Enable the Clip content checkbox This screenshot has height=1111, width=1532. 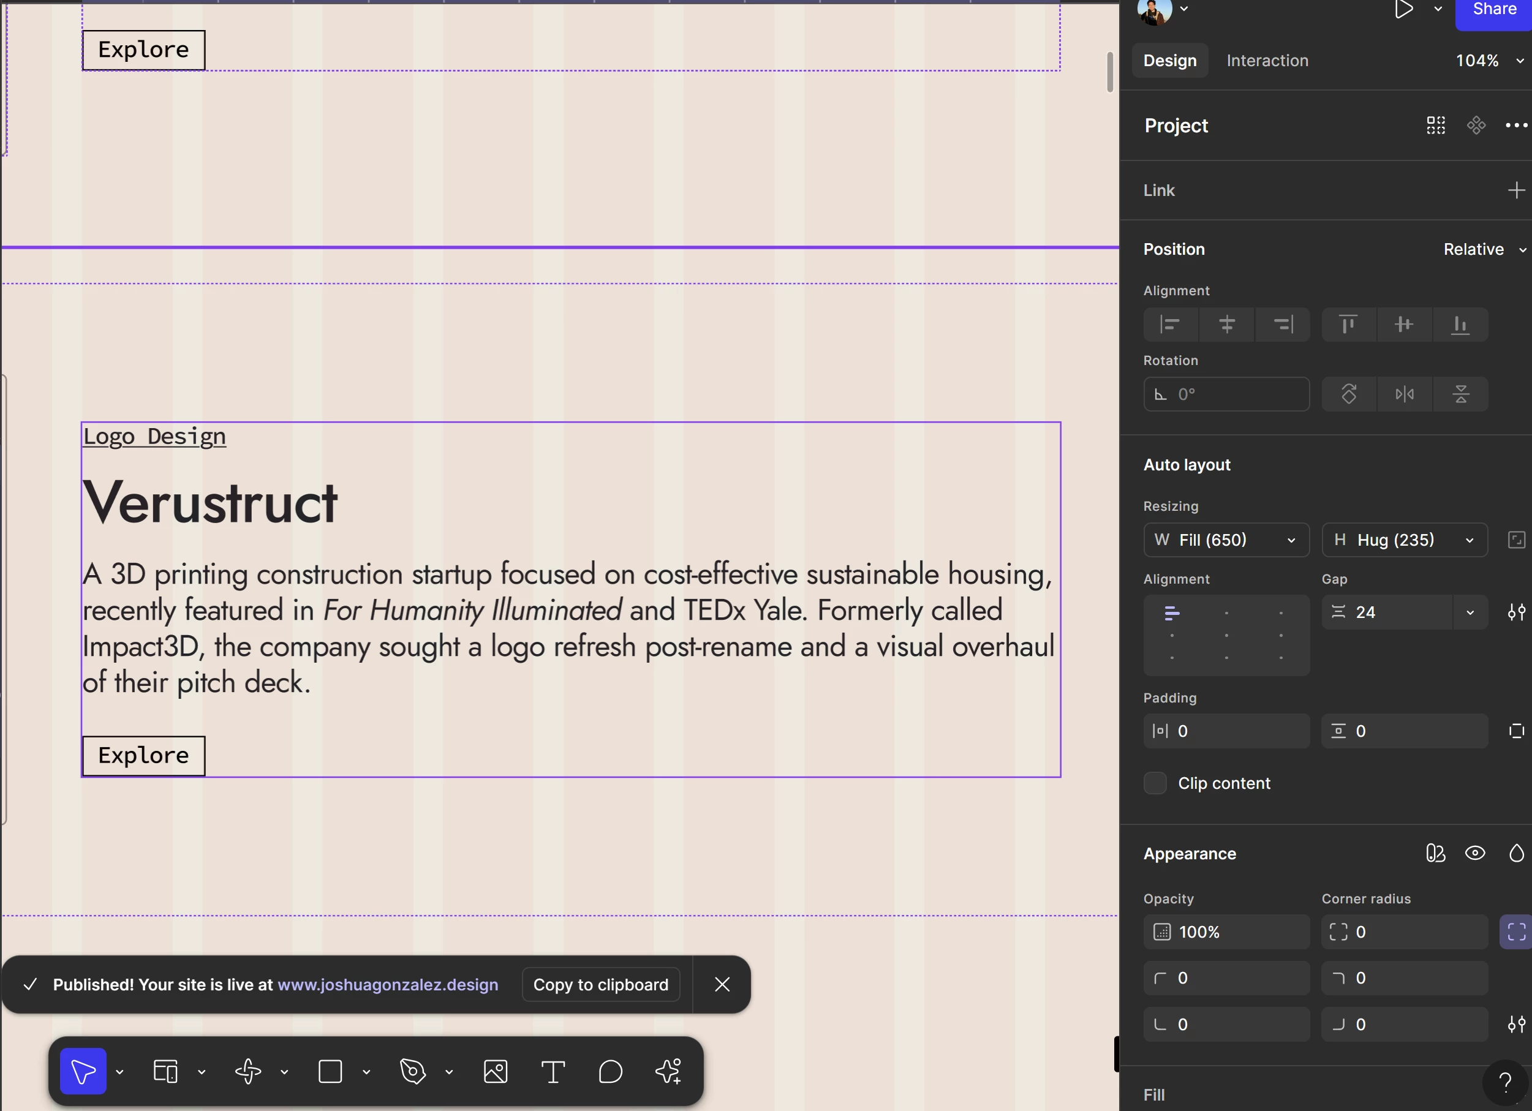1155,783
